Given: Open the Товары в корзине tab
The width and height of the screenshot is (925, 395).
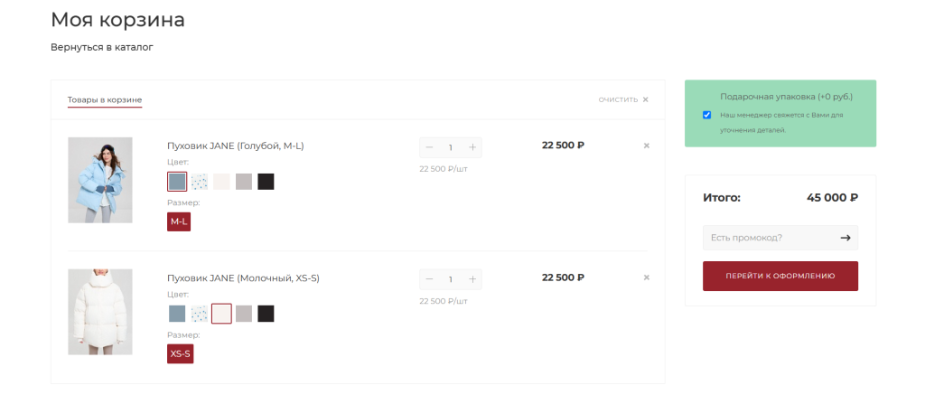Looking at the screenshot, I should click(105, 99).
